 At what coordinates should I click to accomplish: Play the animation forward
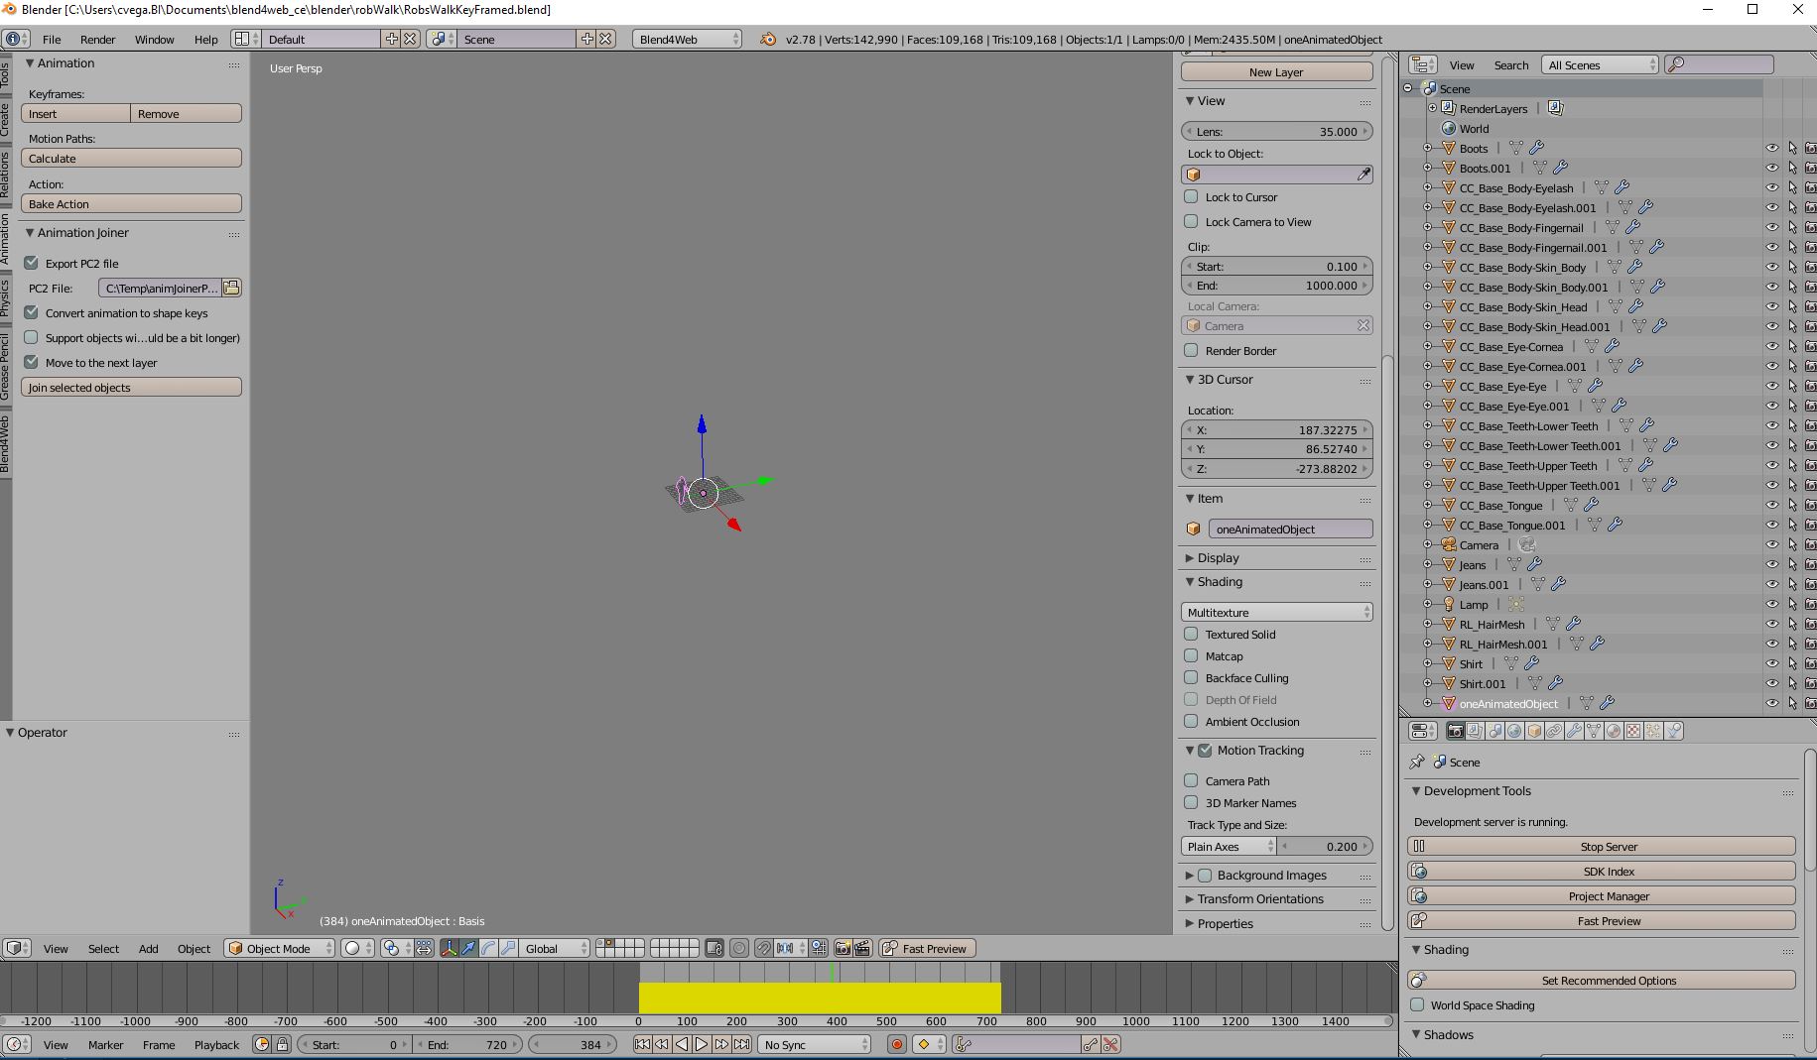pos(702,1044)
